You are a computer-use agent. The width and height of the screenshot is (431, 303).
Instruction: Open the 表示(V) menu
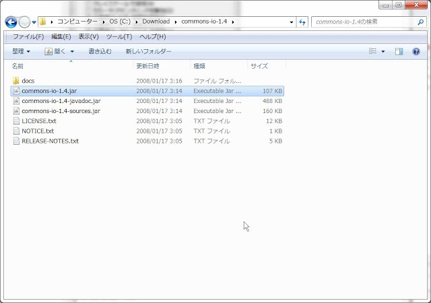(88, 36)
